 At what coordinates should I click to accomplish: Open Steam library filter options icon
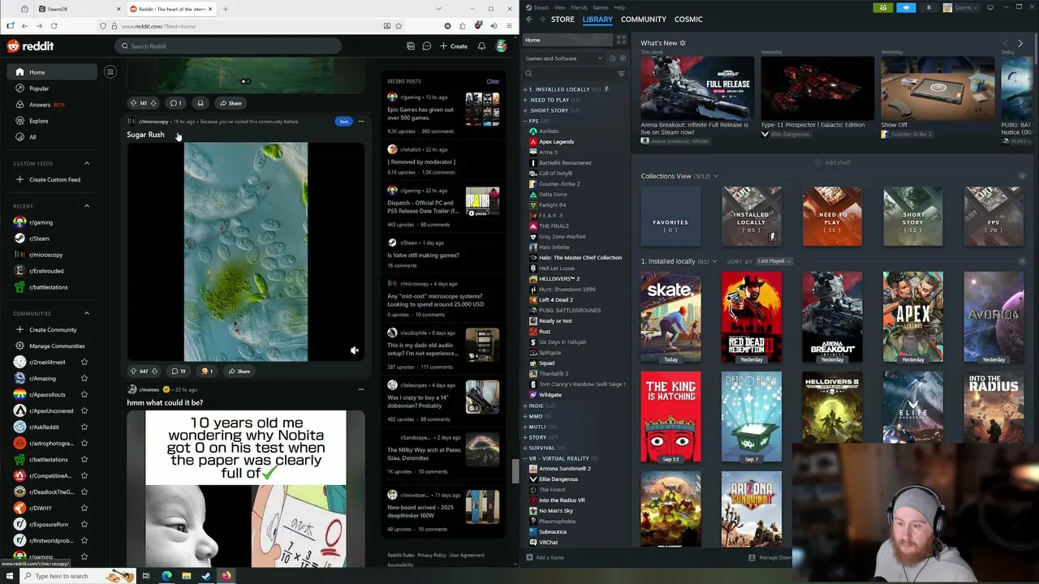[x=621, y=74]
